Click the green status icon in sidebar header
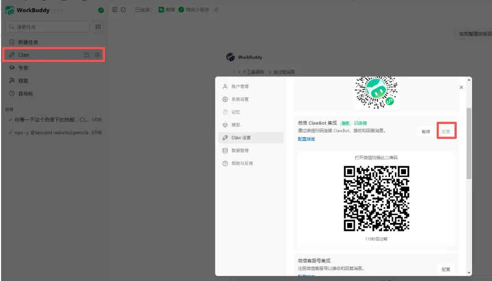Viewport: 492px width, 281px height. pos(101,10)
